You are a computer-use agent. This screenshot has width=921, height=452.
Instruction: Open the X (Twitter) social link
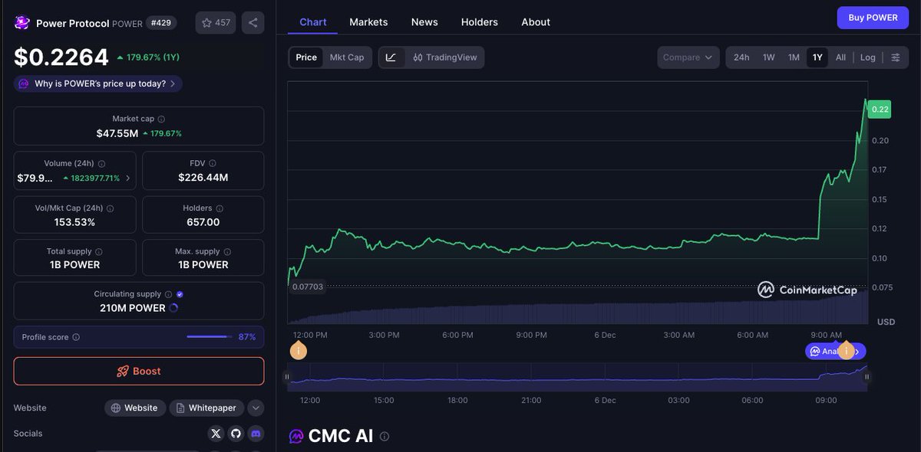click(216, 434)
